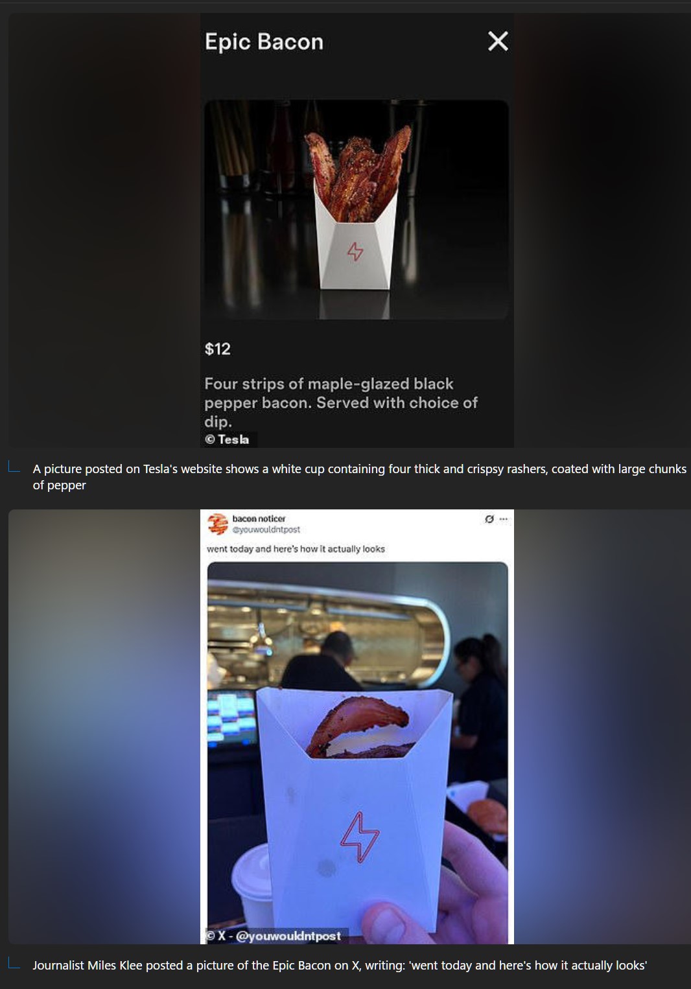Click the red lightning bolt logo on Tesla's cup
Image resolution: width=691 pixels, height=989 pixels.
[x=355, y=251]
